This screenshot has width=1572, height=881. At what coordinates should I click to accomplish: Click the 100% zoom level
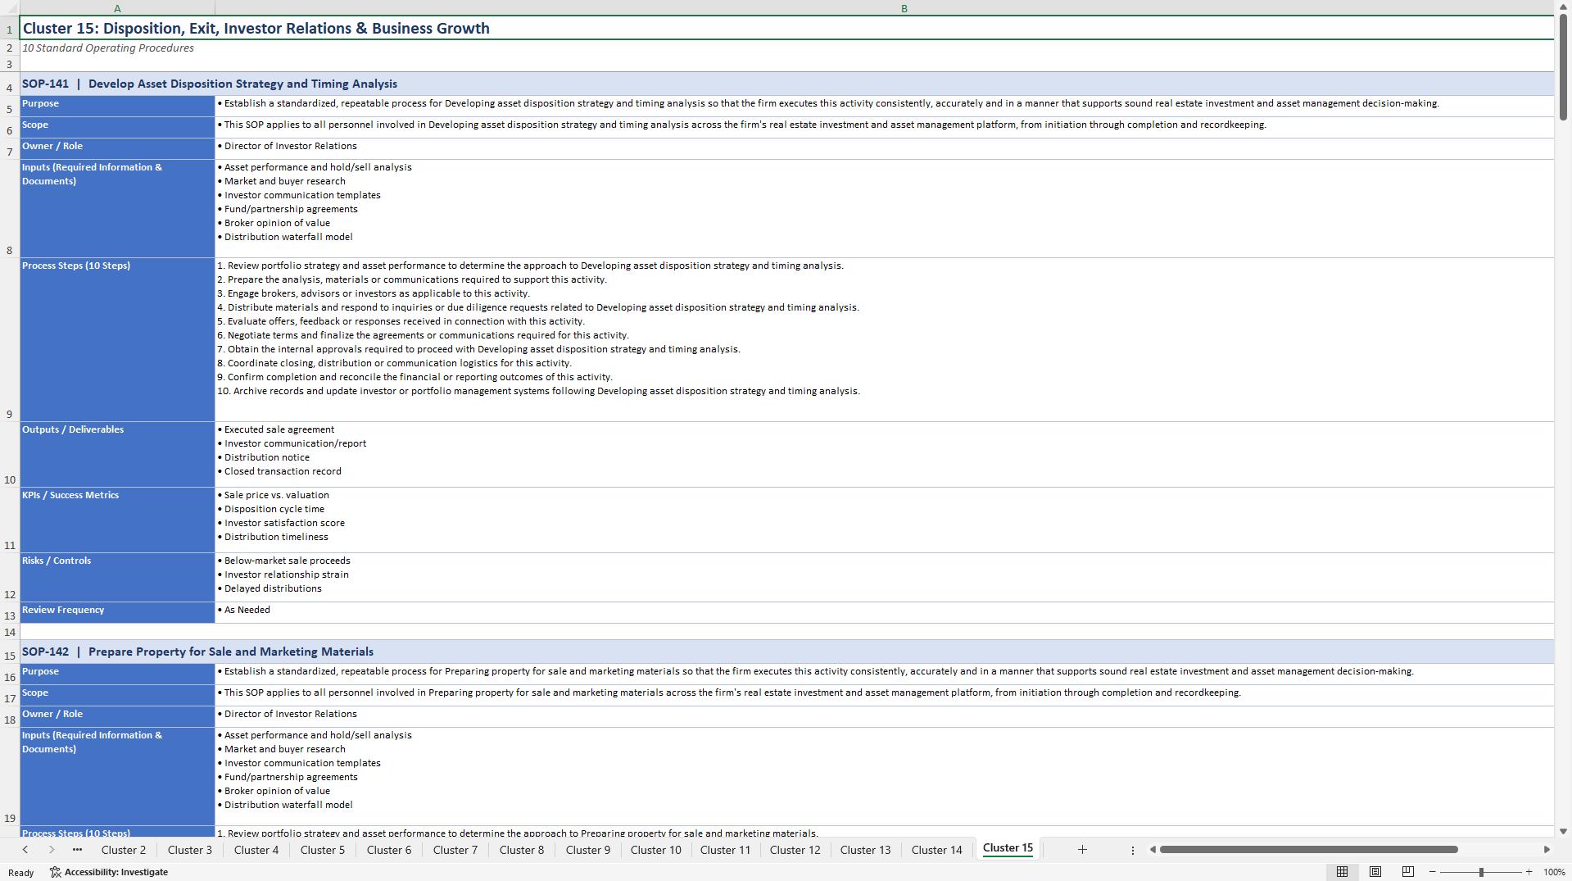(1554, 872)
